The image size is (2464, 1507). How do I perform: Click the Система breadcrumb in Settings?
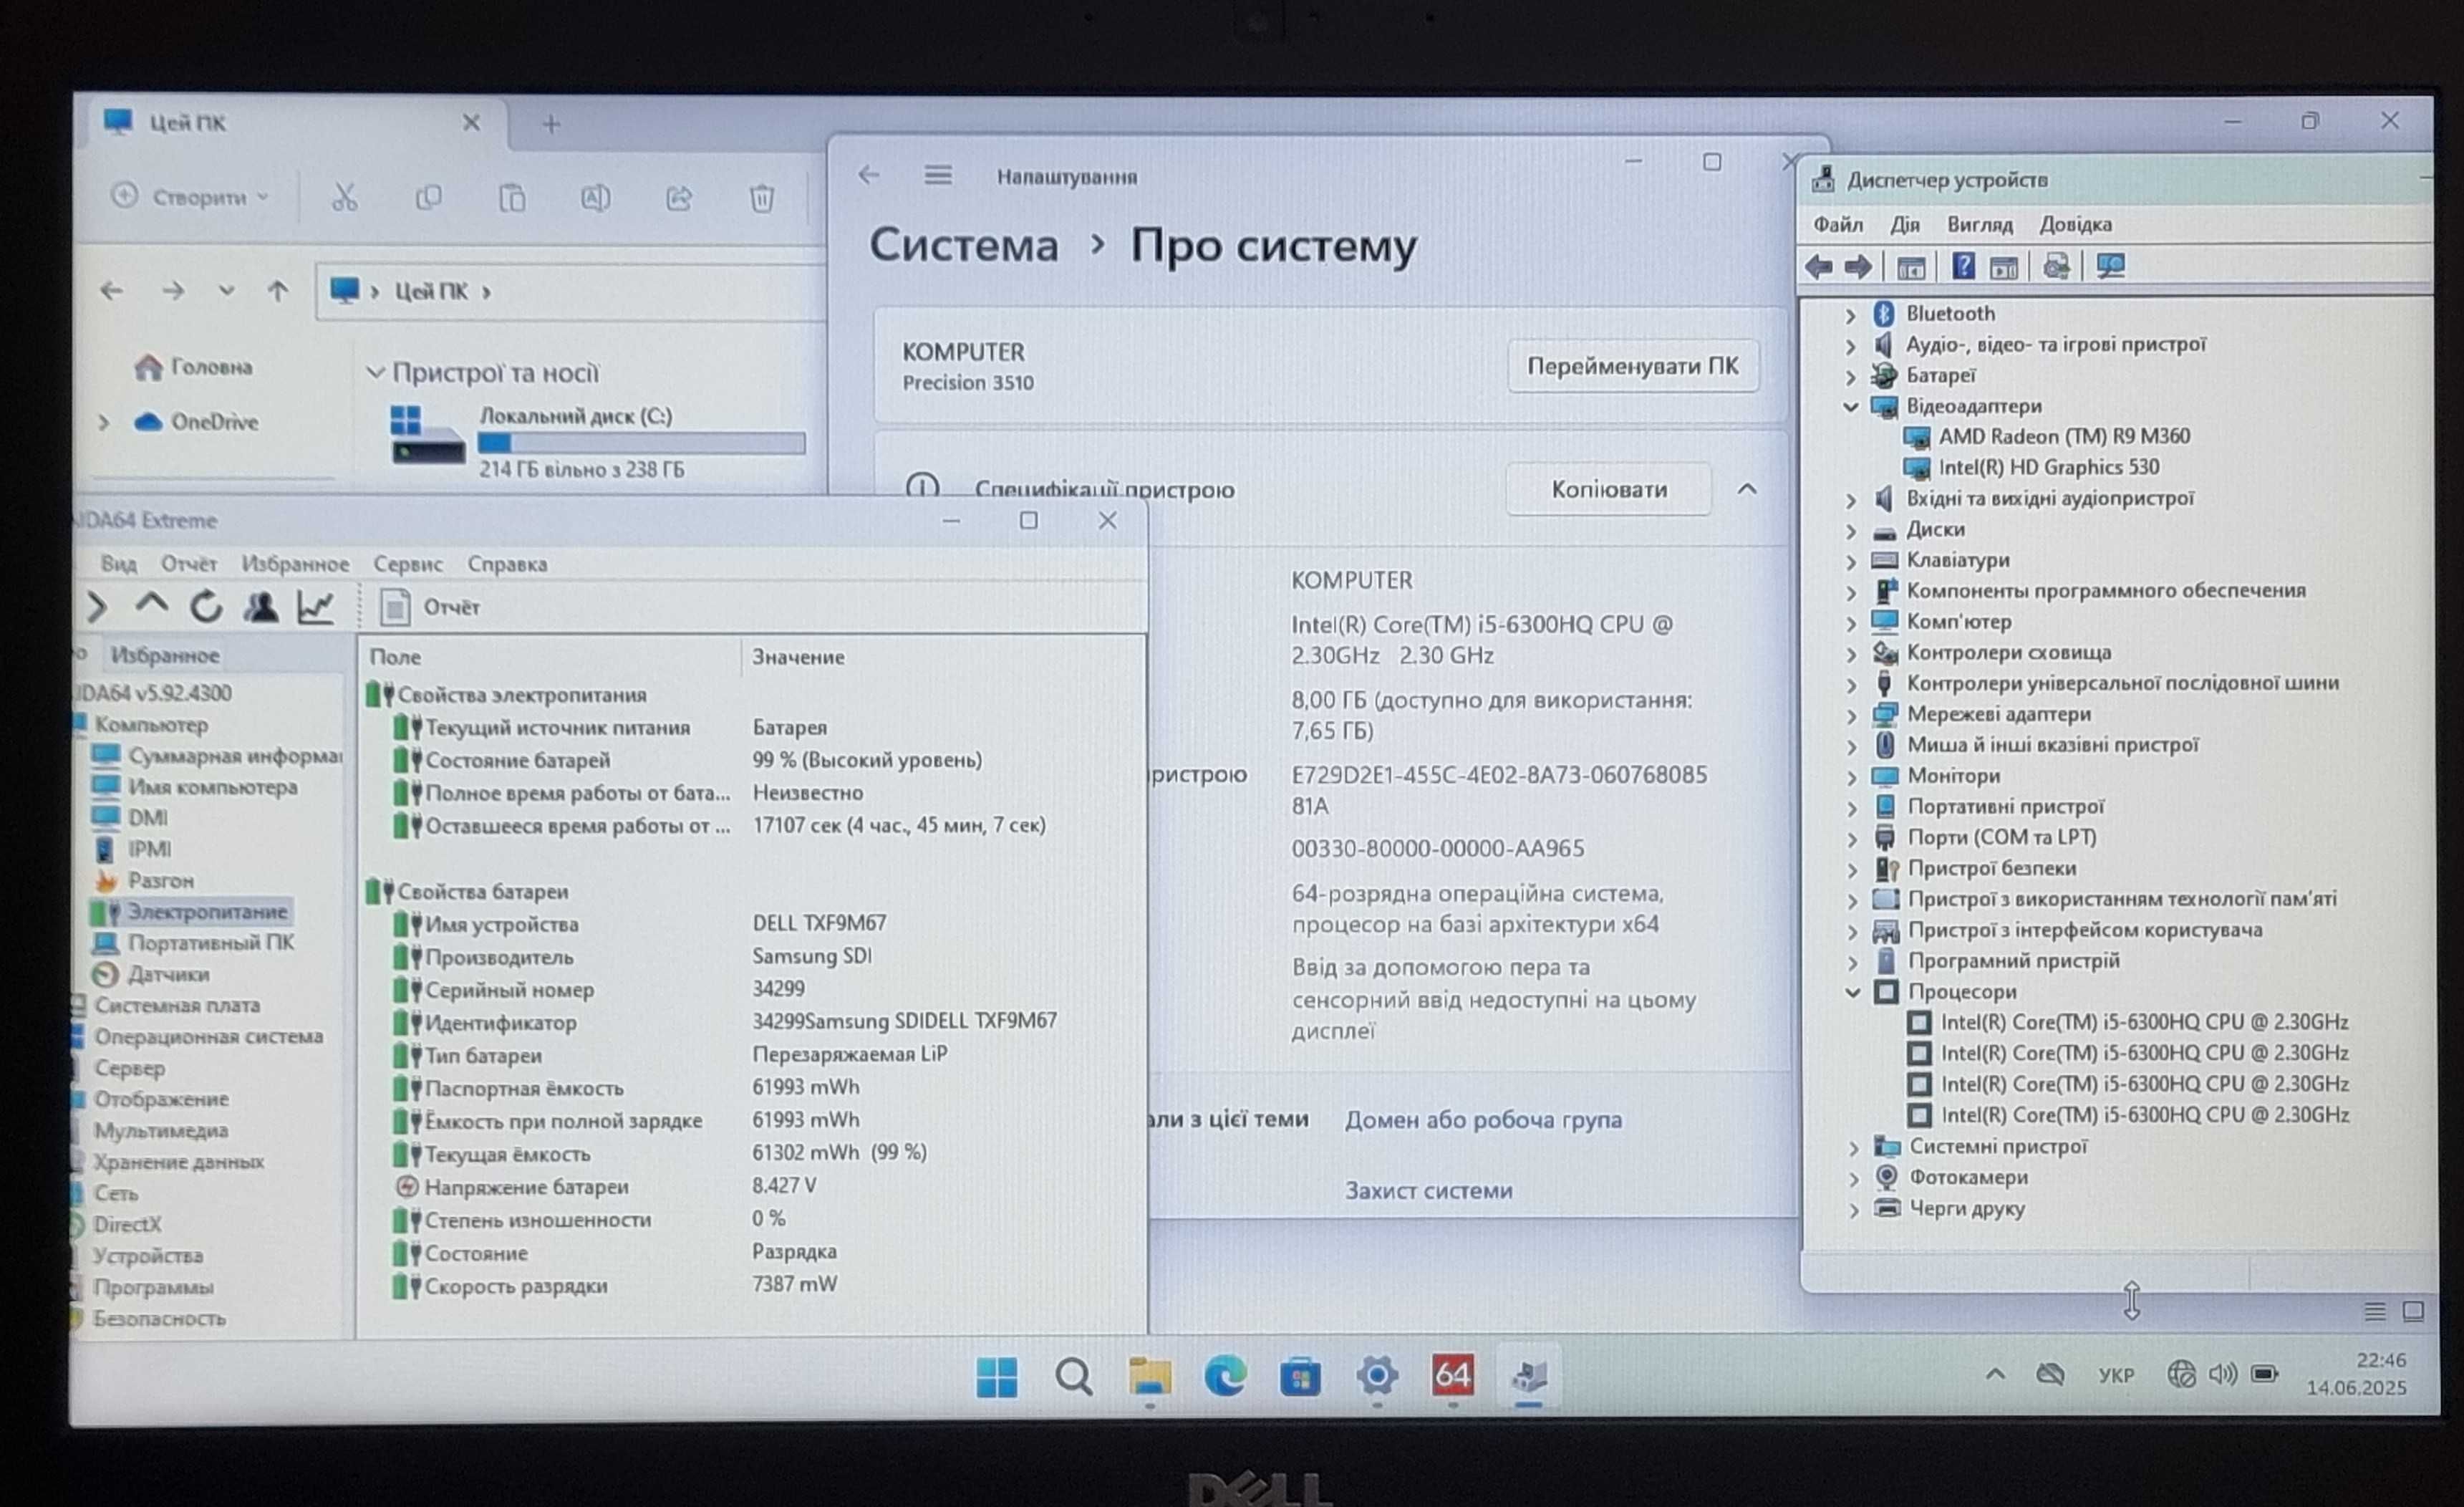[x=963, y=245]
